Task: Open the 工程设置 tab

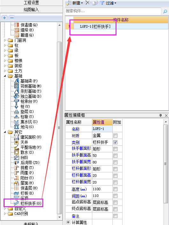Action: click(x=31, y=3)
